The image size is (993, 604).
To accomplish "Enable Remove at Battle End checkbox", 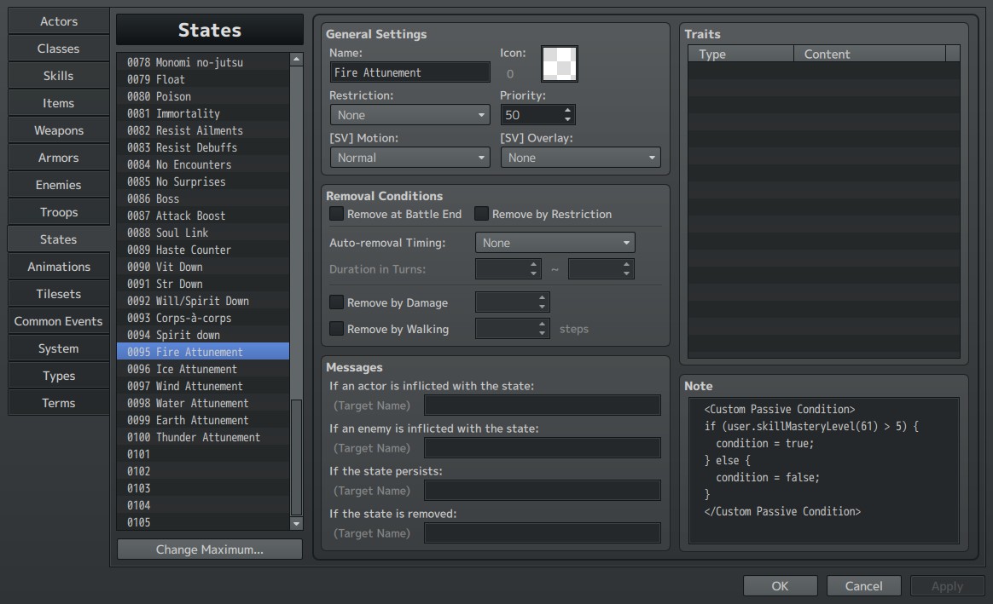I will [x=336, y=214].
